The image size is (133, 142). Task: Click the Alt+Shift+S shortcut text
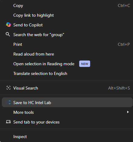pyautogui.click(x=119, y=88)
